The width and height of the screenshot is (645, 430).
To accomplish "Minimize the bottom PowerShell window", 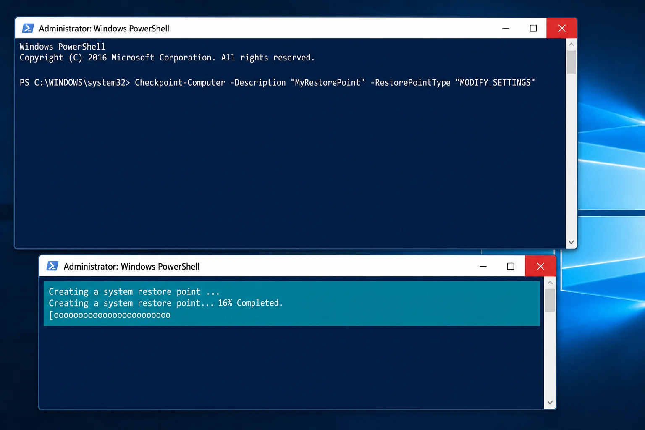I will tap(483, 266).
